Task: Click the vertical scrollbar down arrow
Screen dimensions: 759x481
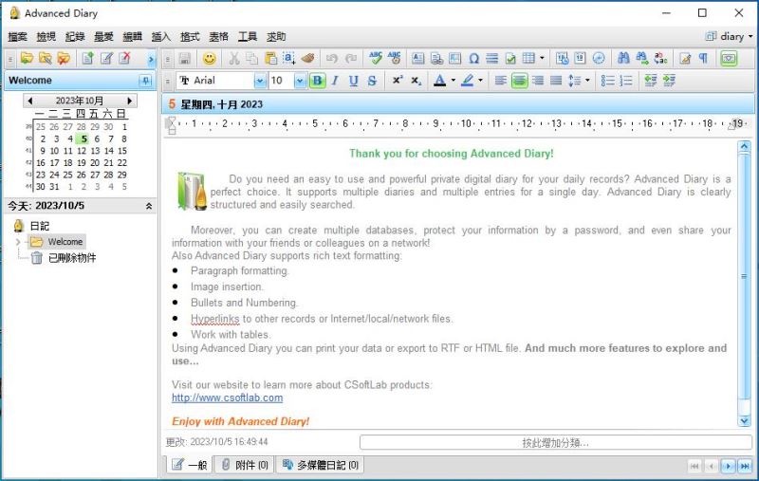Action: (x=744, y=421)
